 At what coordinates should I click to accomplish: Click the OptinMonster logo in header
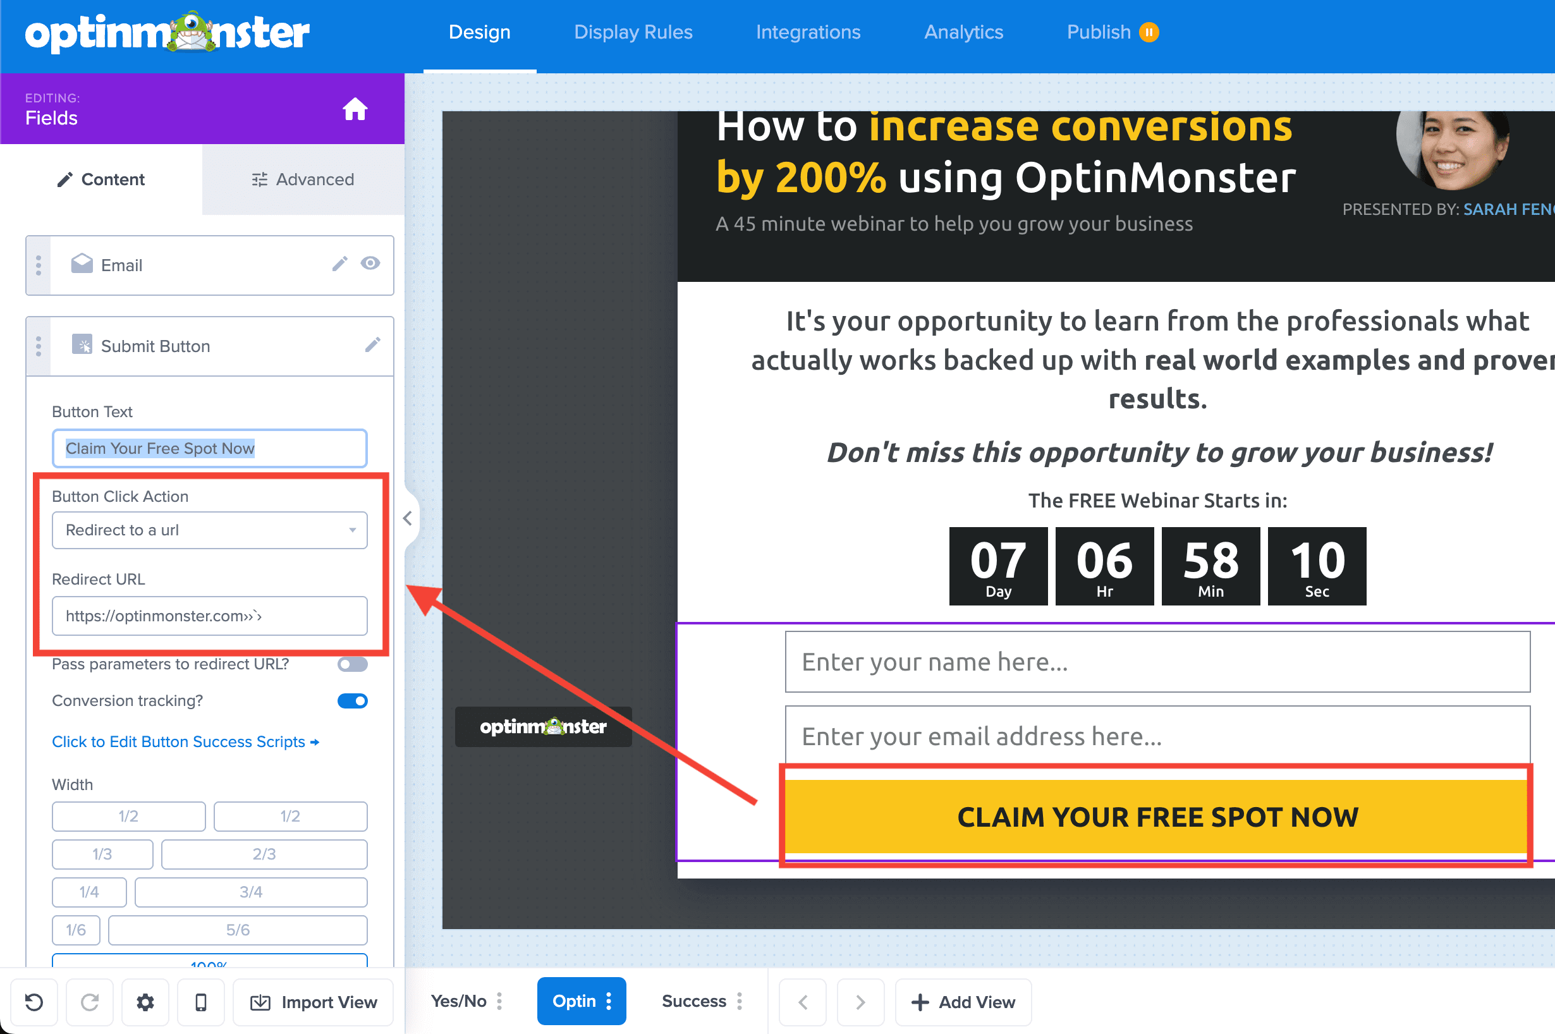tap(167, 32)
